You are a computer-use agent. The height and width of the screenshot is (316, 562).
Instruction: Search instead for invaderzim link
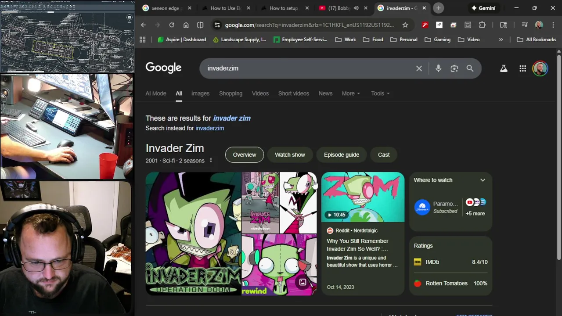pyautogui.click(x=209, y=128)
